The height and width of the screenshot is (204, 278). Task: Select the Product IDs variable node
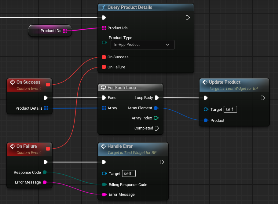pyautogui.click(x=50, y=31)
